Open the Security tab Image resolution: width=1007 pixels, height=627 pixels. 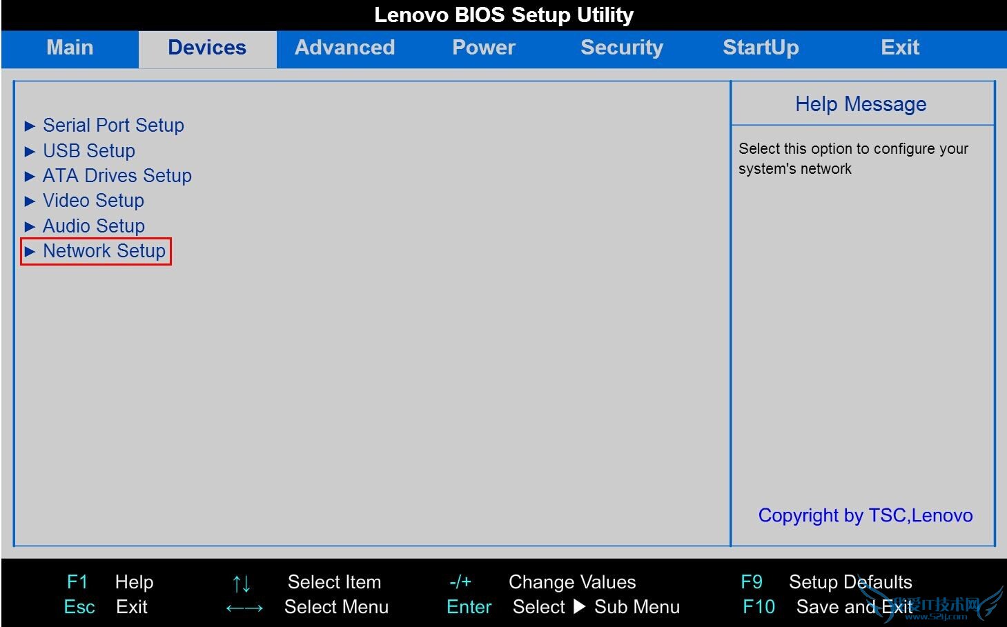pyautogui.click(x=621, y=48)
